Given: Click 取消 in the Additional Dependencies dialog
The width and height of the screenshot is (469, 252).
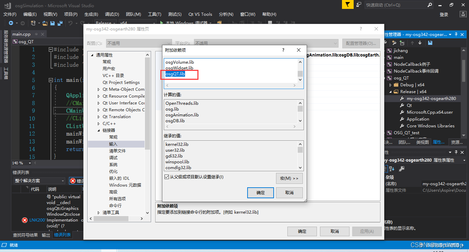Looking at the screenshot, I should 289,193.
